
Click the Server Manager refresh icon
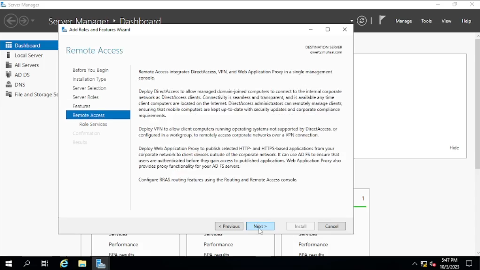362,21
